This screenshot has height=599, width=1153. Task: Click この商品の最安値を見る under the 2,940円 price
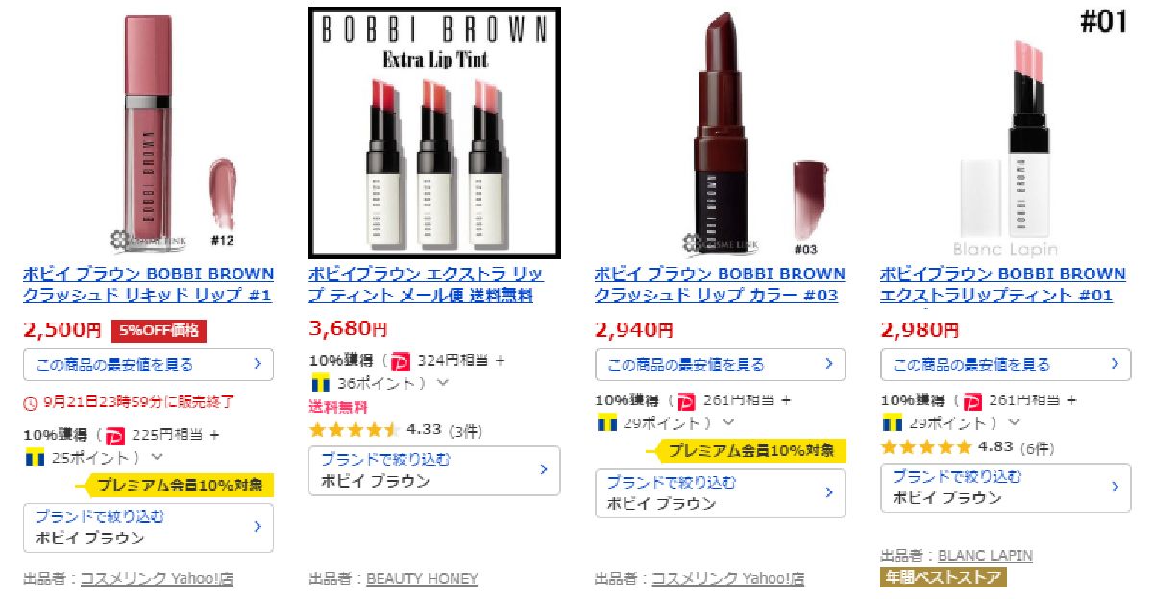pyautogui.click(x=721, y=365)
